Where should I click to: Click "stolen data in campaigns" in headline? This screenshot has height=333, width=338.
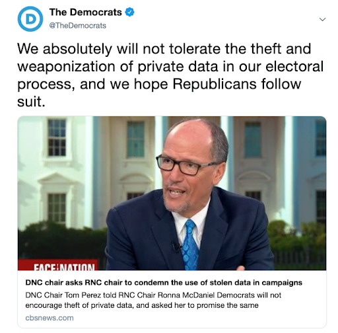click(256, 282)
